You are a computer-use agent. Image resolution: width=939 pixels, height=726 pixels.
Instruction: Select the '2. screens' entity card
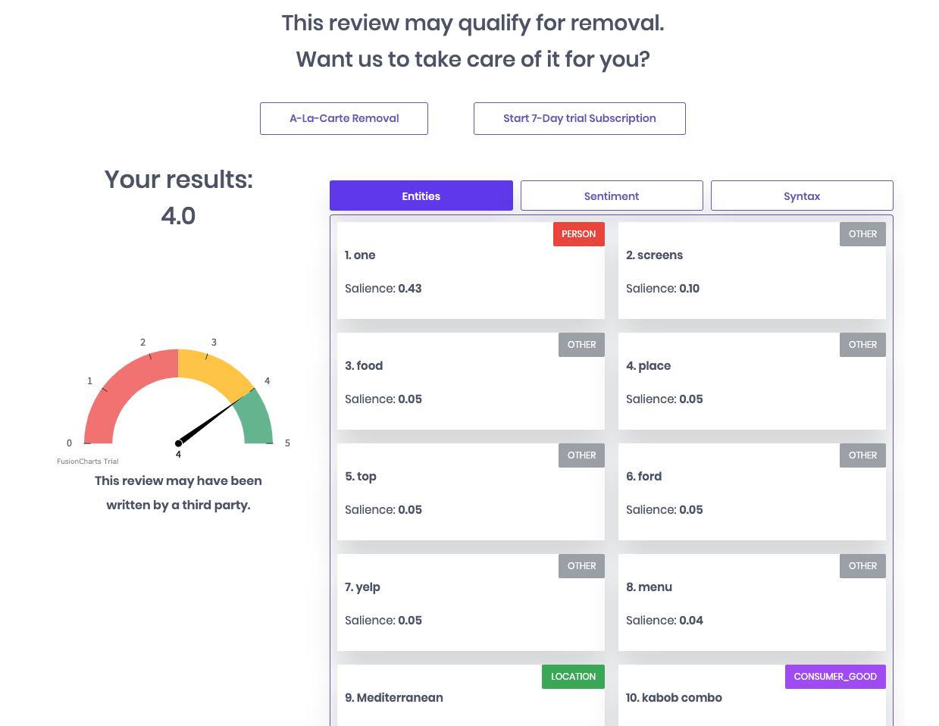click(x=751, y=271)
